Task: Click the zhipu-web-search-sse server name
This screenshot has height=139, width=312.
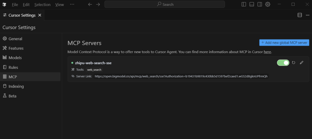Action: pos(93,63)
